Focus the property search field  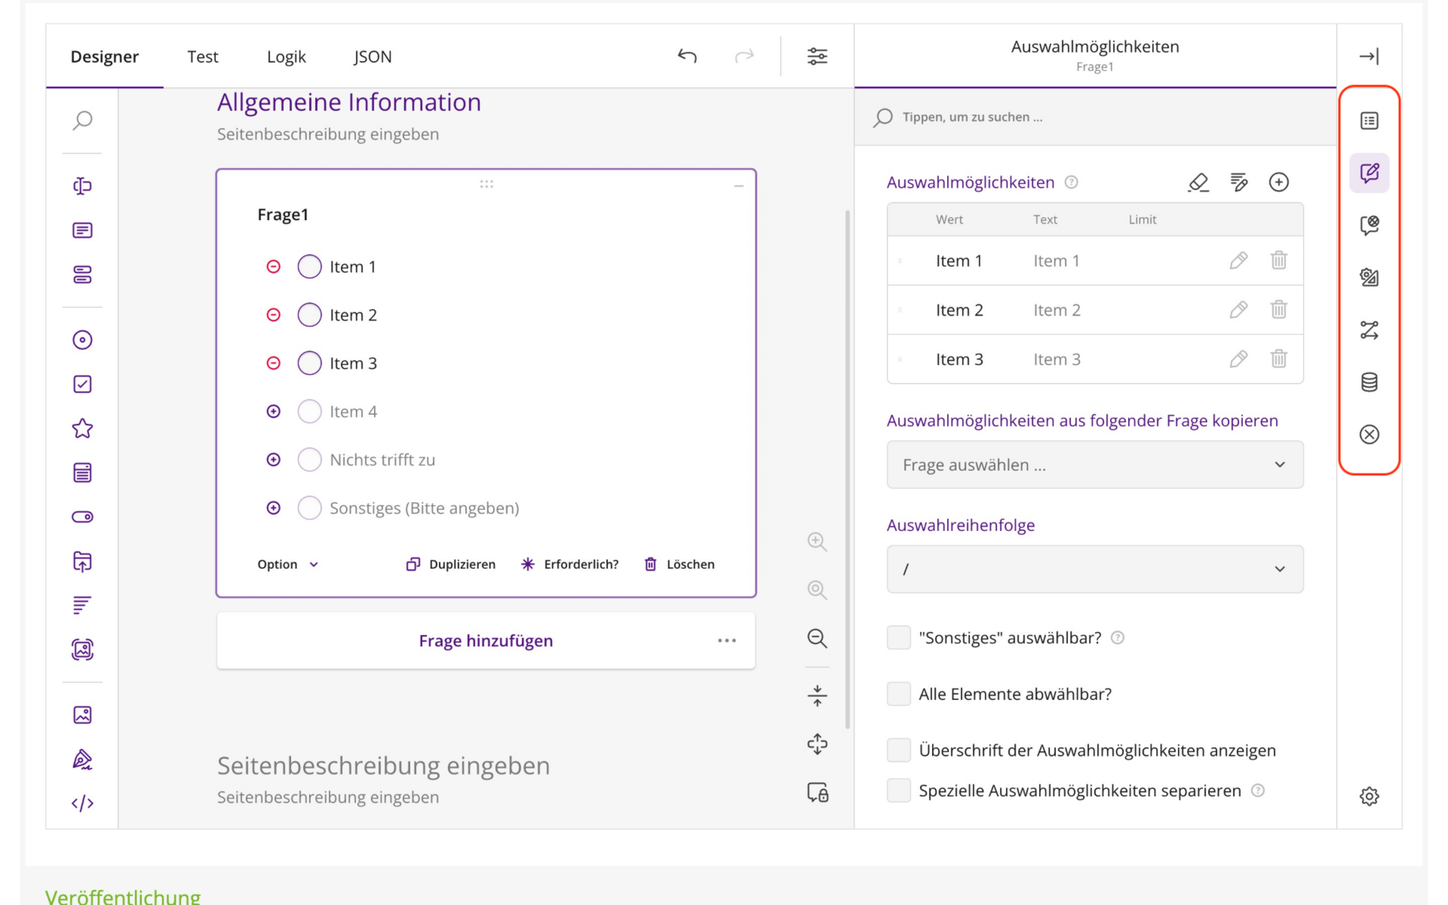(1095, 117)
